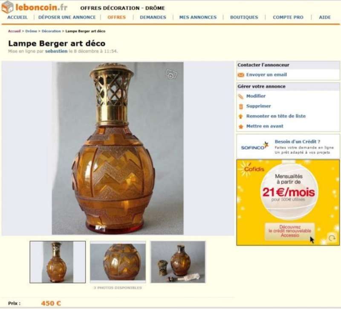Screen dimensions: 341x309
Task: Select the second lamp thumbnail
Action: point(118,262)
